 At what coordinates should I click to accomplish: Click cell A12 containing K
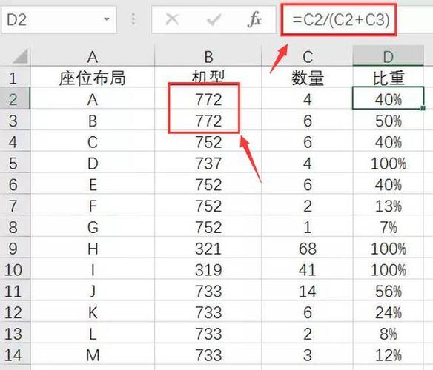click(x=93, y=311)
